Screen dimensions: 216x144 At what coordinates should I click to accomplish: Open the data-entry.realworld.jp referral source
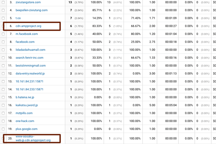(30, 73)
